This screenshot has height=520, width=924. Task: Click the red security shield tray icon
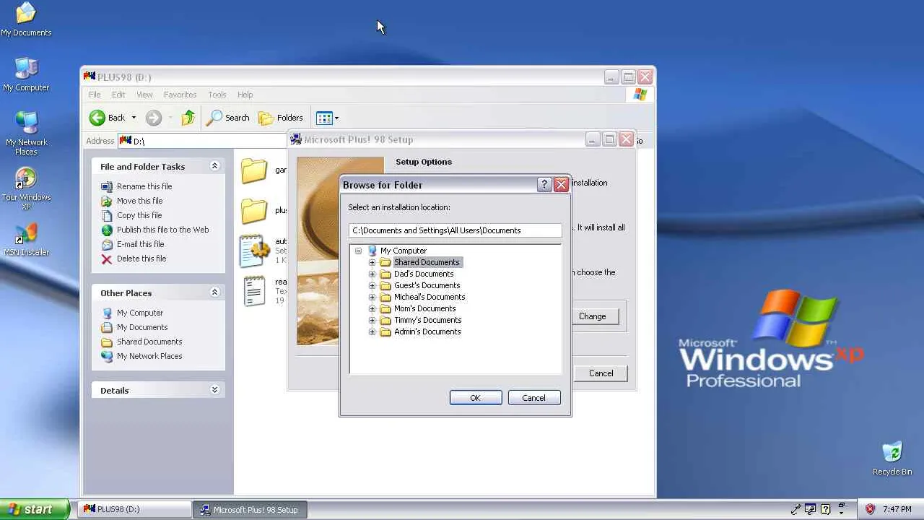(870, 509)
